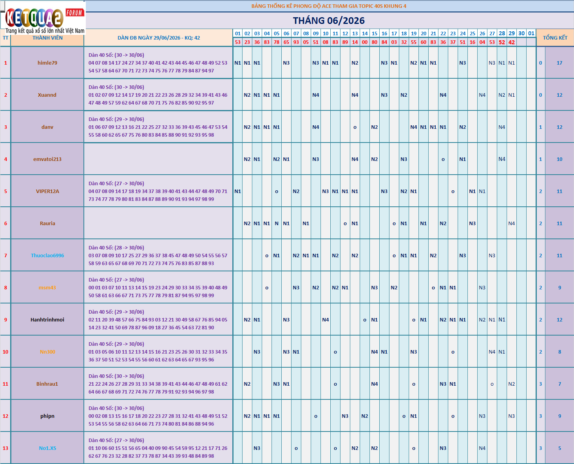Select the THÁNG 06/2026 title cell
Viewport: 574px width, 464px height.
click(x=329, y=20)
